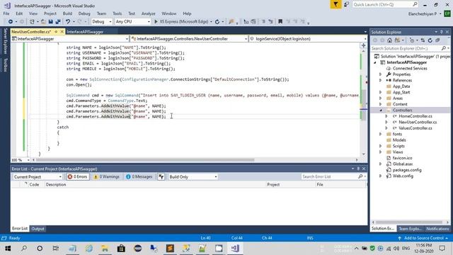Click the feedback icon beside Quick Launch
Screen dimensions: 453x255
pos(346,5)
